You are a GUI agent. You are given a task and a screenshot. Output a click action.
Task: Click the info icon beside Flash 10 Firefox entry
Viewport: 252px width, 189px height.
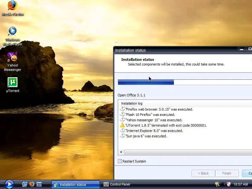pyautogui.click(x=122, y=114)
